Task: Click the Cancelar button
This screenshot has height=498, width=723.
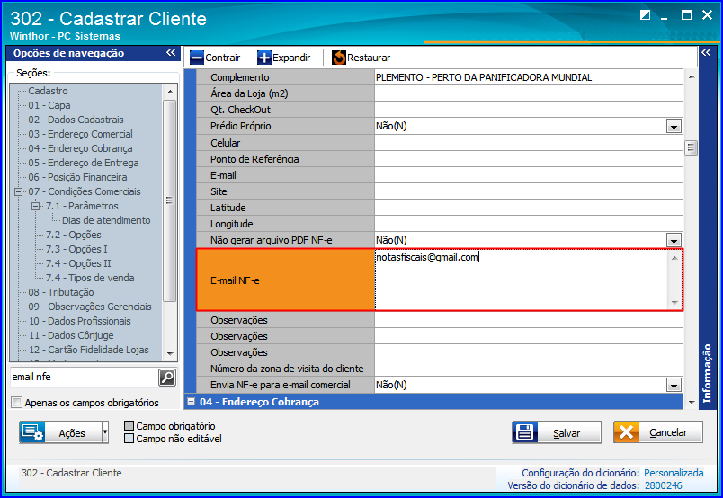Action: [x=658, y=432]
